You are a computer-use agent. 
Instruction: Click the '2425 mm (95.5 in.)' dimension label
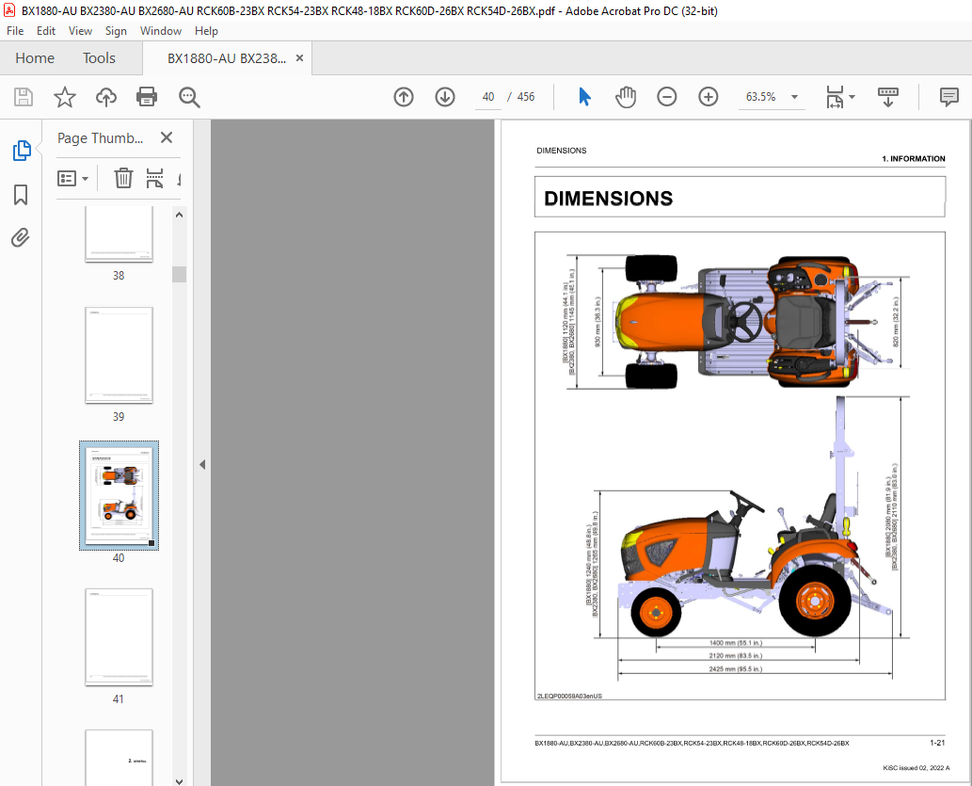pyautogui.click(x=735, y=668)
